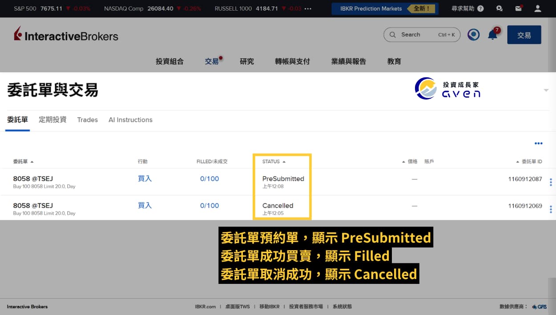Click the 行動 column header
Viewport: 556px width, 315px height.
pyautogui.click(x=142, y=162)
